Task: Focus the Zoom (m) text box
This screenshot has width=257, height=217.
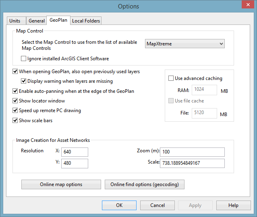Action: tap(192, 151)
